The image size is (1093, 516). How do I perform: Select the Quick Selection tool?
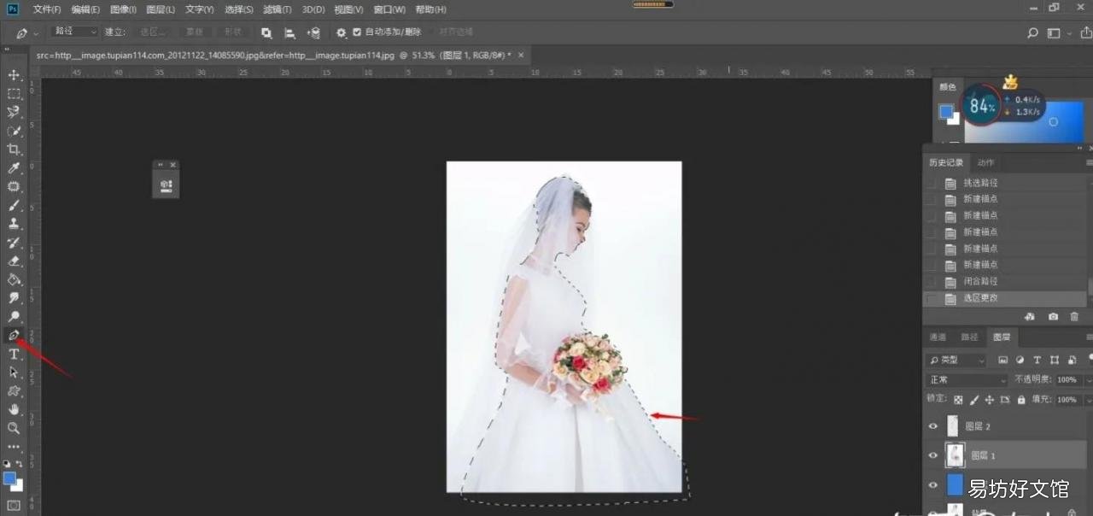coord(14,131)
